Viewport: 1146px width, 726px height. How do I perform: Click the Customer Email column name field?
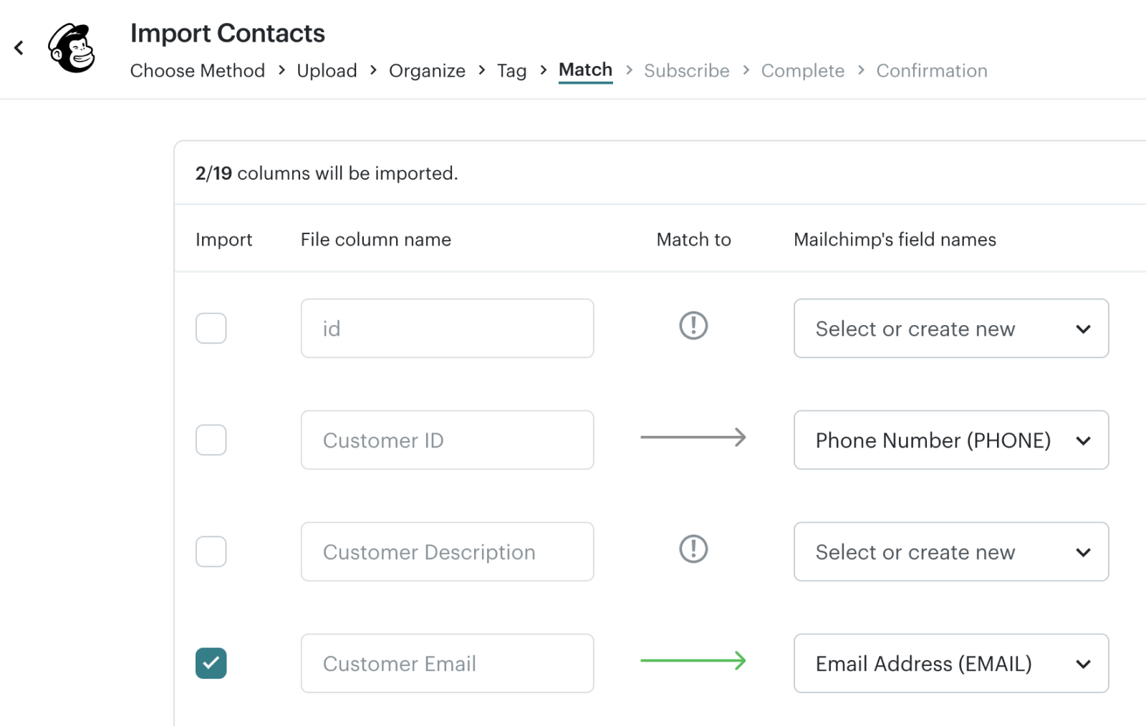(x=447, y=664)
